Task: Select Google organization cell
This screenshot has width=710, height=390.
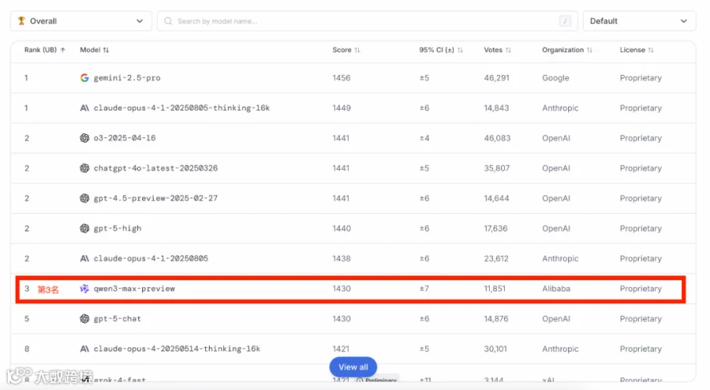Action: (555, 78)
